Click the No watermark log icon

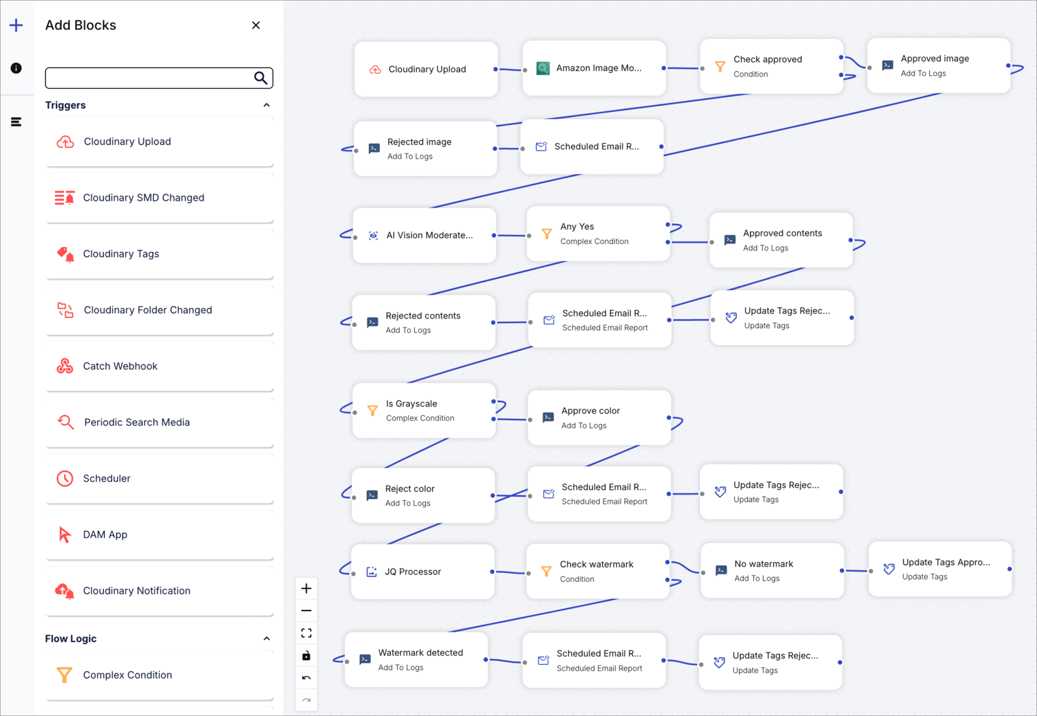click(x=721, y=570)
